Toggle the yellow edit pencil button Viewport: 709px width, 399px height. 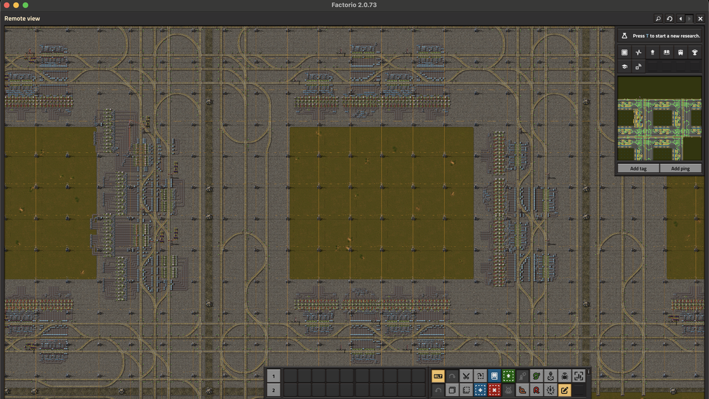pyautogui.click(x=564, y=390)
